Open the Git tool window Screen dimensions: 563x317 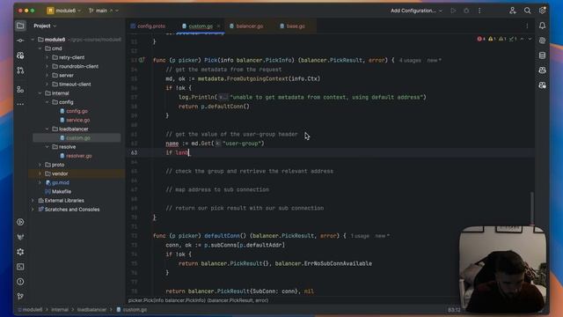click(20, 297)
